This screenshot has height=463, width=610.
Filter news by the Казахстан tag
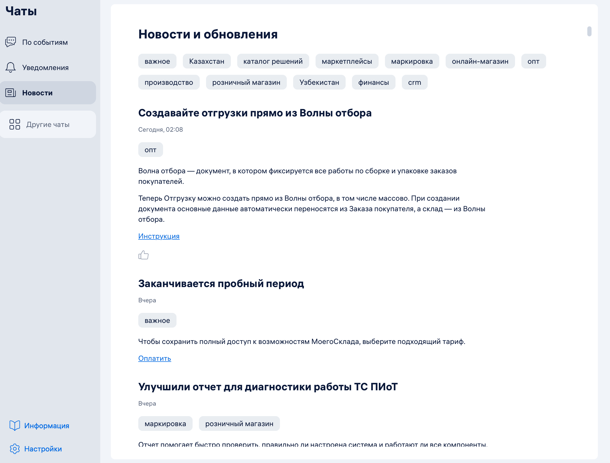pyautogui.click(x=207, y=61)
